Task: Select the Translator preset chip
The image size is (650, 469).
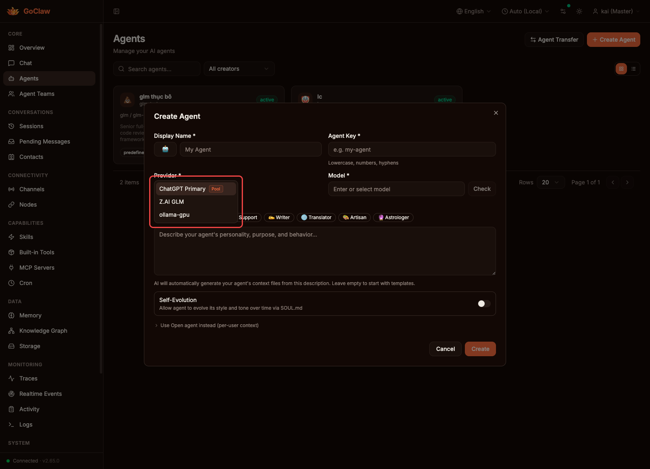Action: pyautogui.click(x=316, y=218)
